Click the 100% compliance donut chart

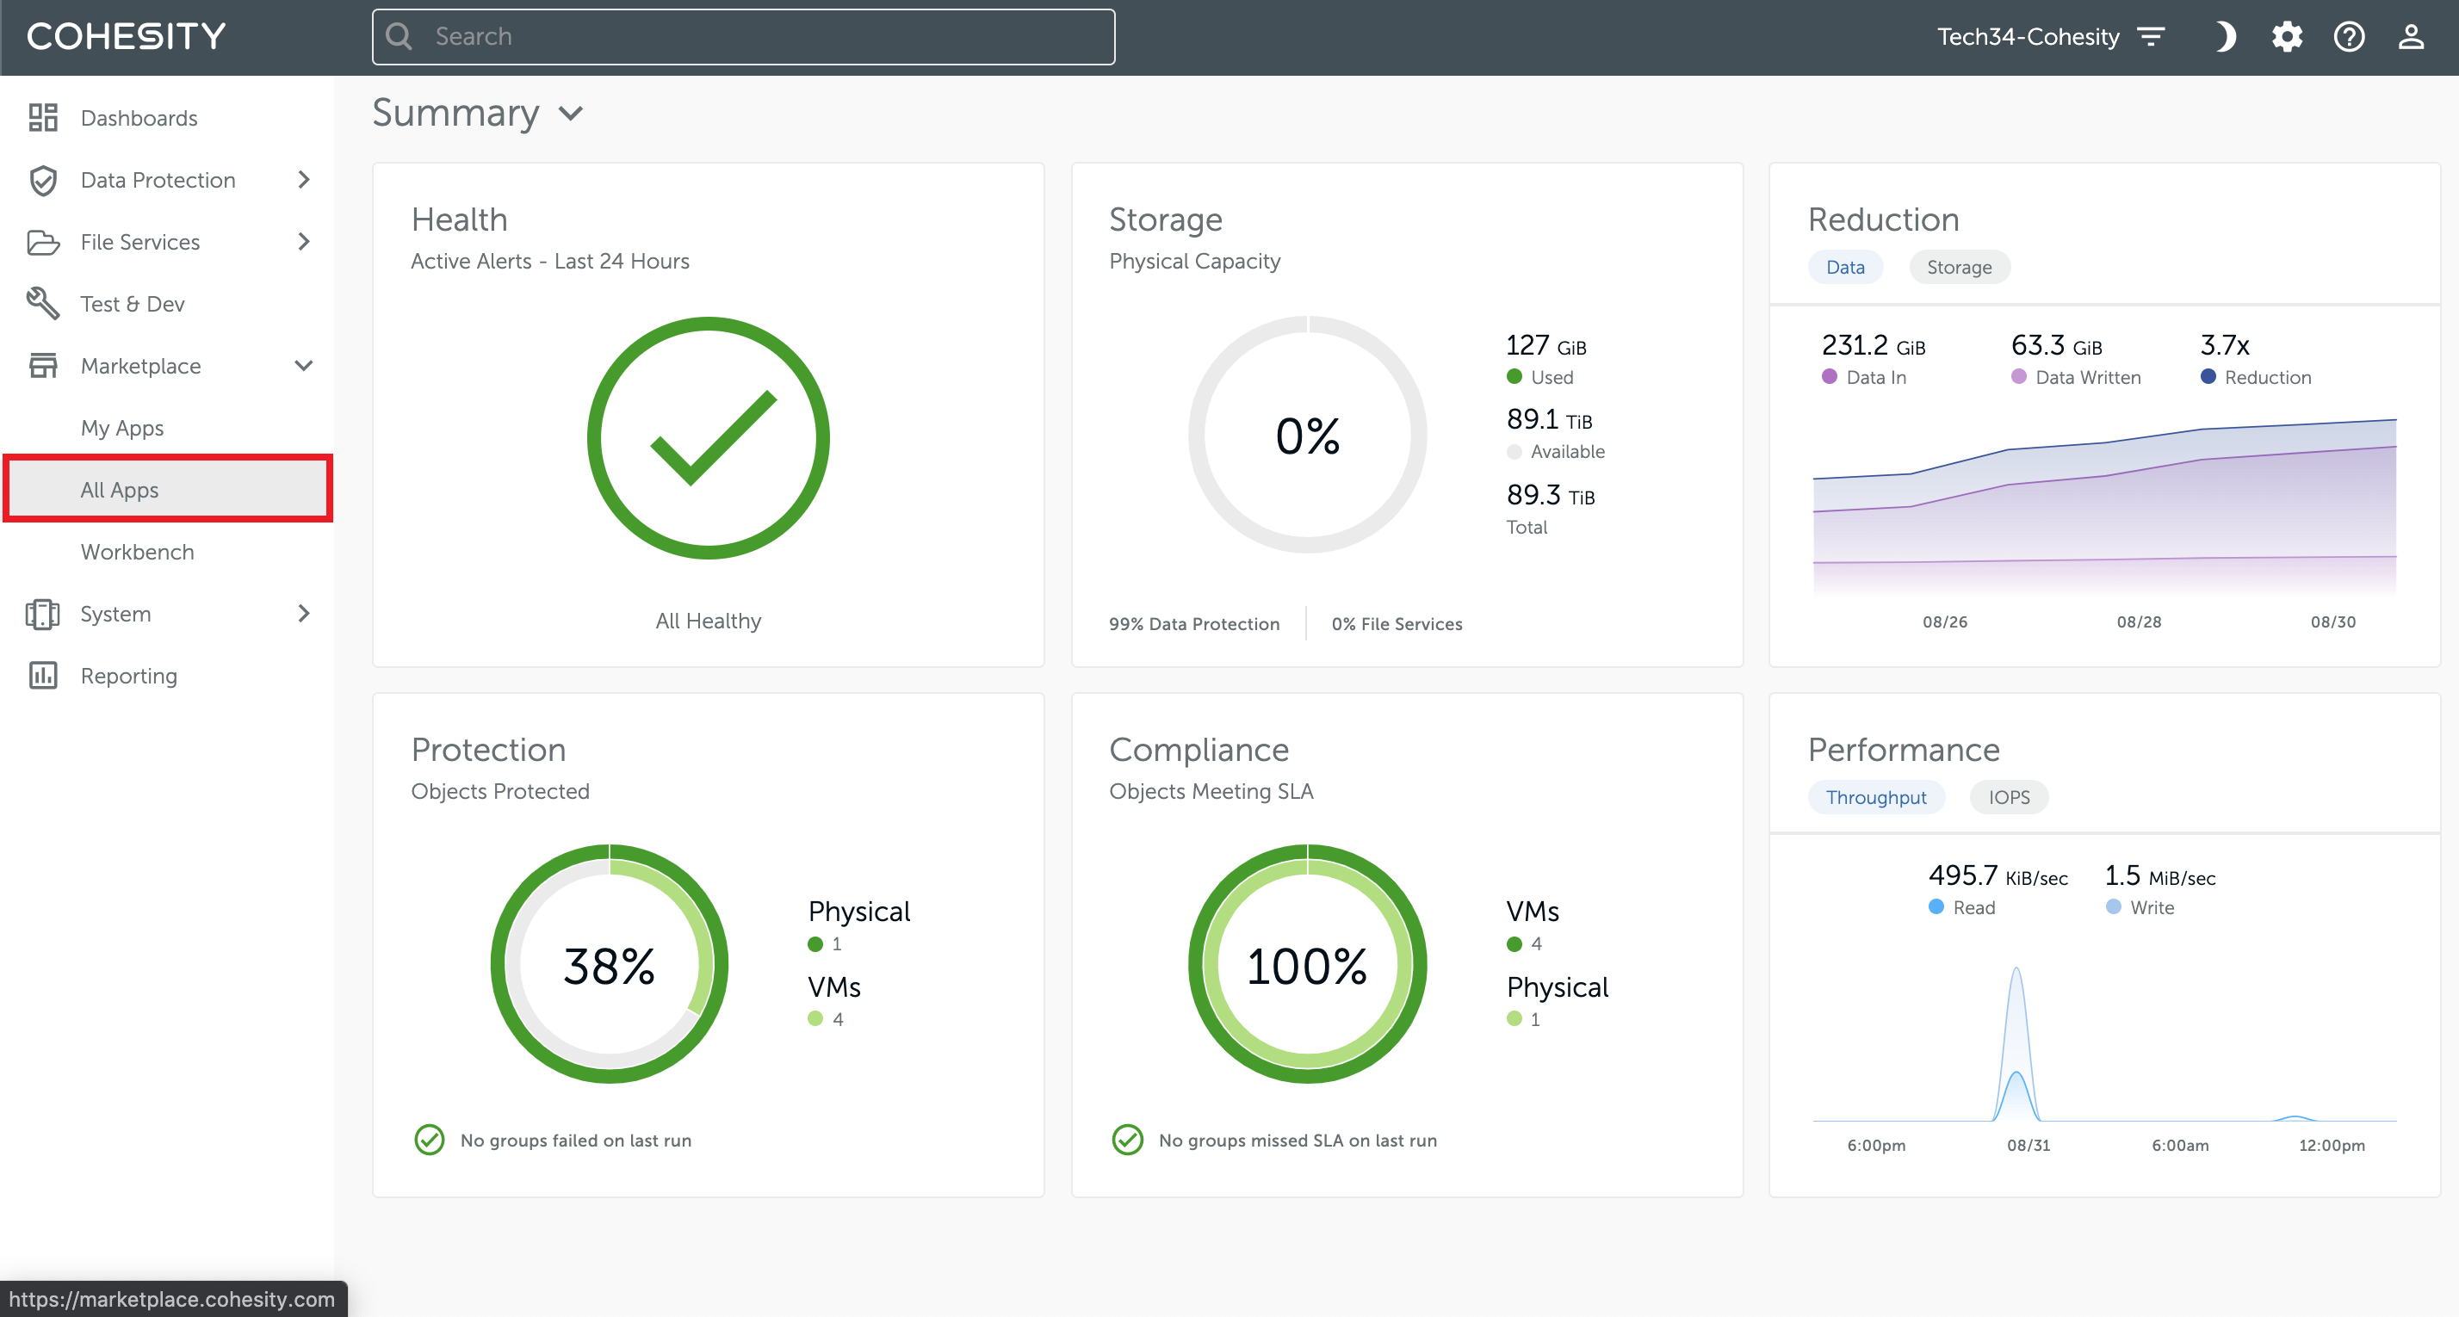pos(1308,964)
